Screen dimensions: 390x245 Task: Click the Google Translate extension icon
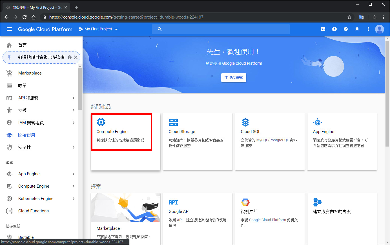pos(361,17)
